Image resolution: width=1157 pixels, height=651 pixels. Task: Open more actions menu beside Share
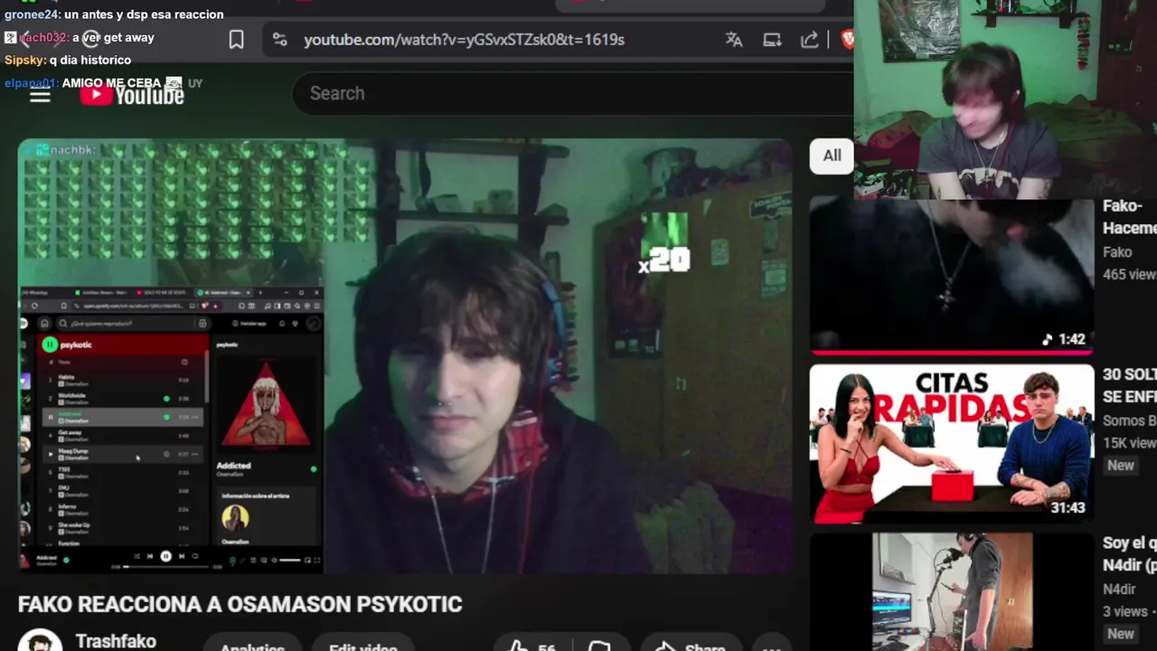click(771, 646)
